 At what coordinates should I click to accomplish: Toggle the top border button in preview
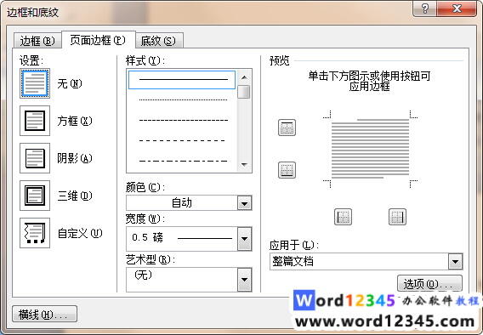coord(287,128)
